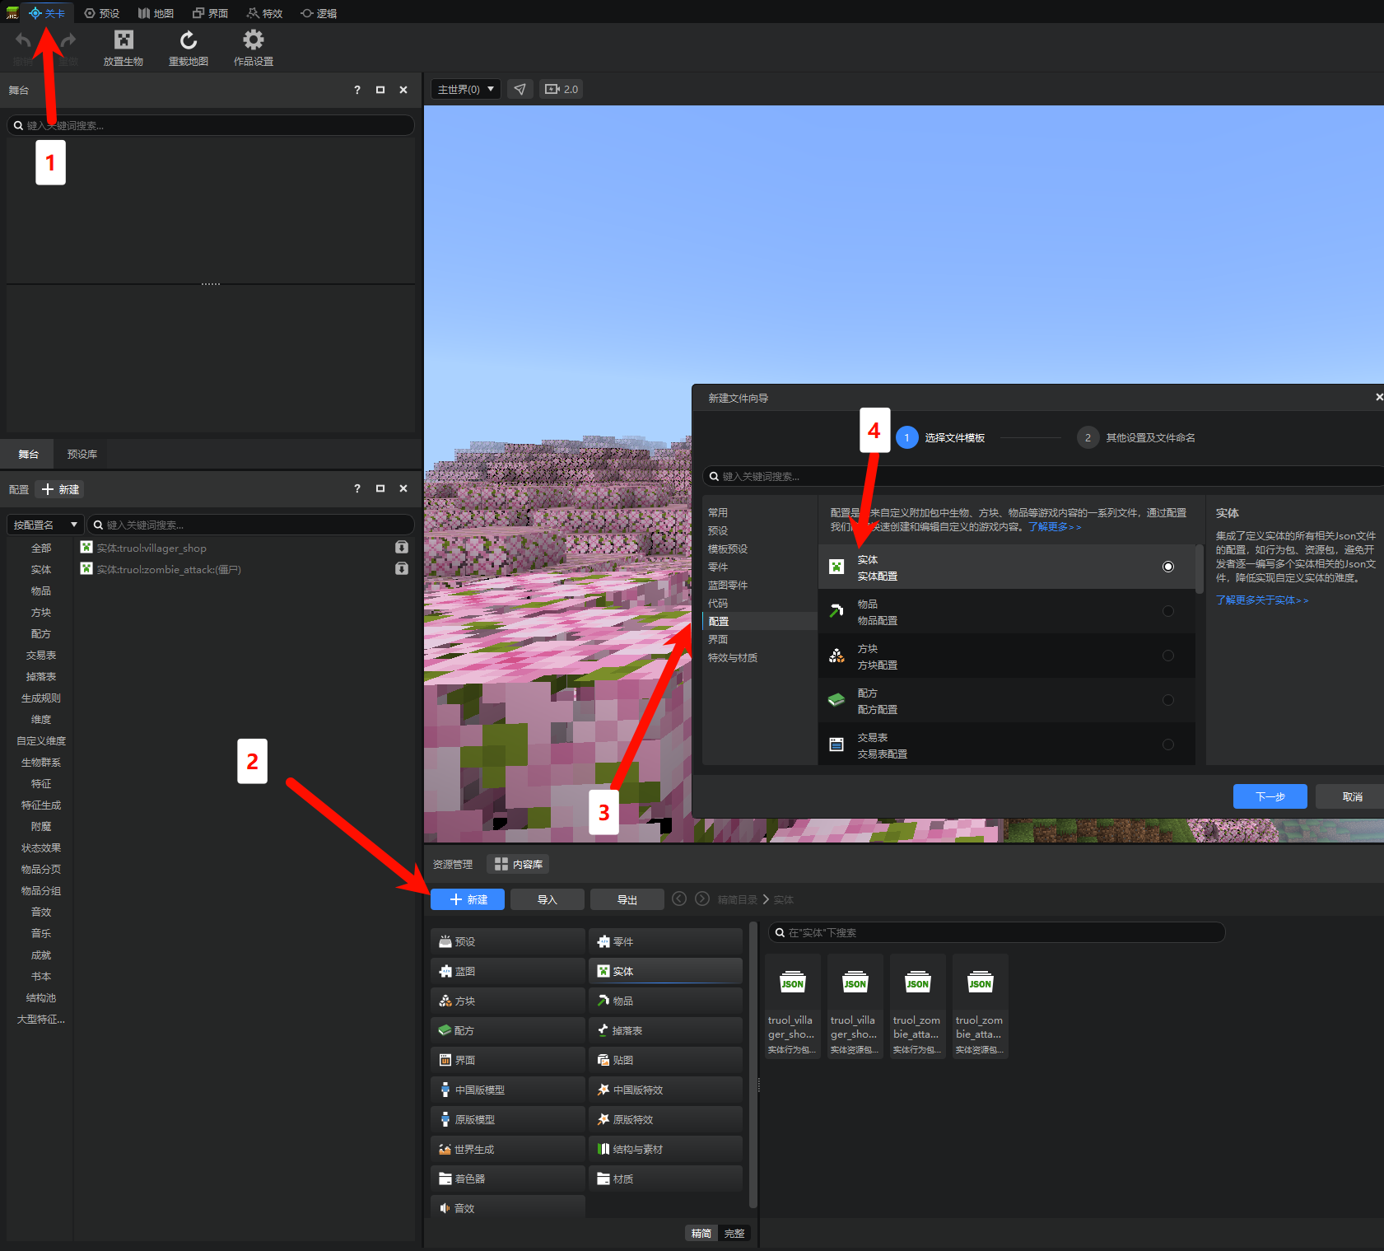Select 生成规则 in config category list
This screenshot has width=1384, height=1251.
point(41,698)
